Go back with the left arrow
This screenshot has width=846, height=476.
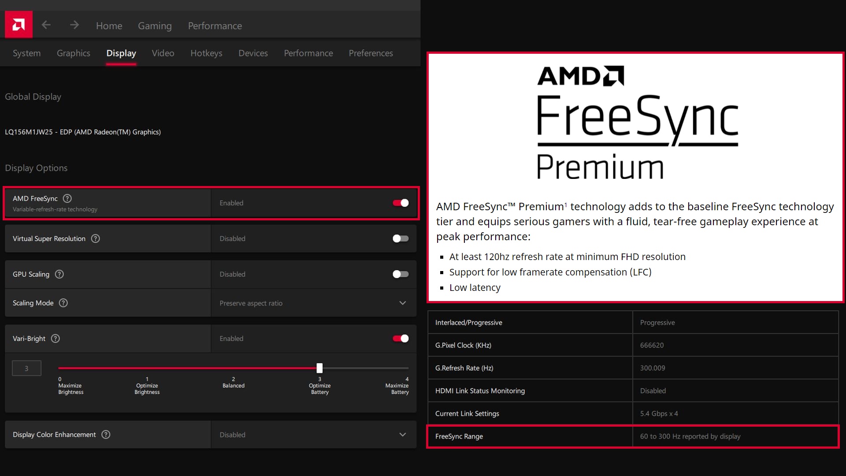click(46, 25)
